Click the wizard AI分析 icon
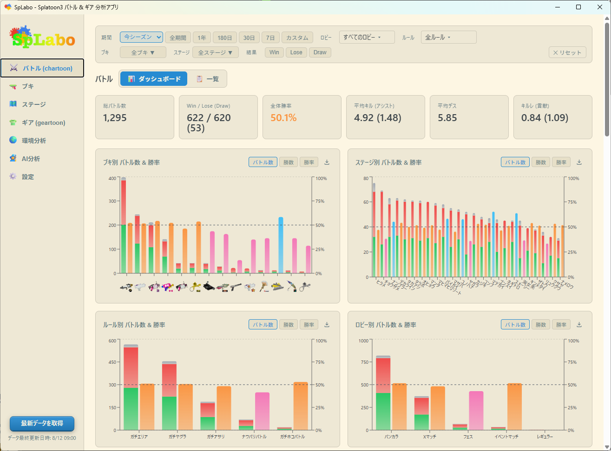The width and height of the screenshot is (611, 451). tap(13, 159)
